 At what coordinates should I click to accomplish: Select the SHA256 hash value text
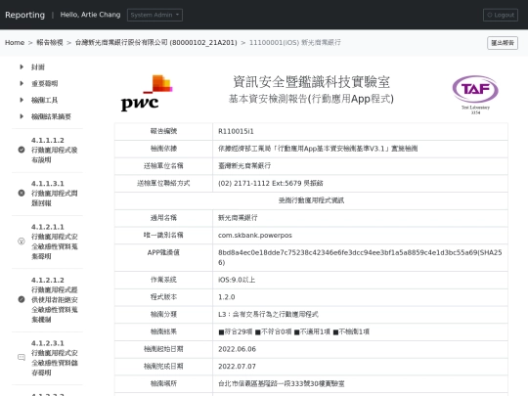[x=360, y=257]
